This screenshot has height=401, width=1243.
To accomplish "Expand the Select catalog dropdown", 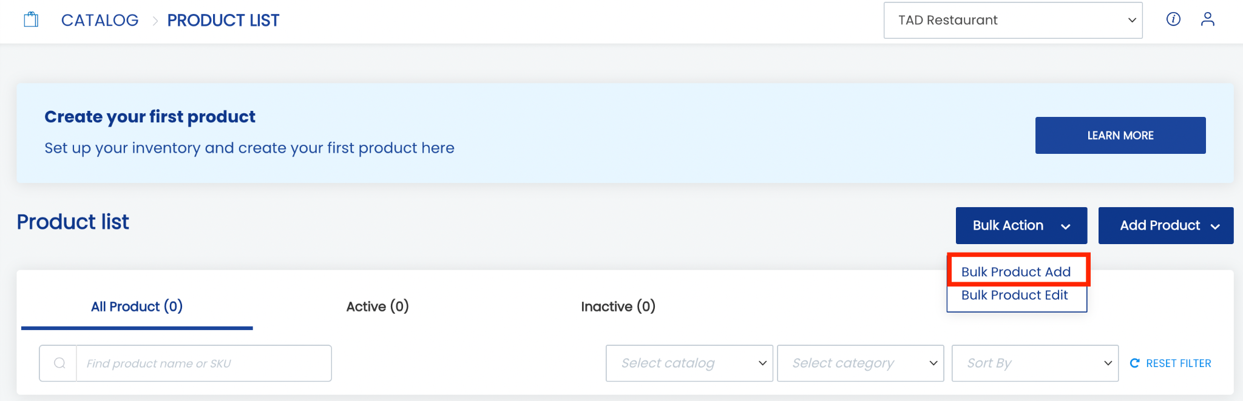I will [x=689, y=363].
